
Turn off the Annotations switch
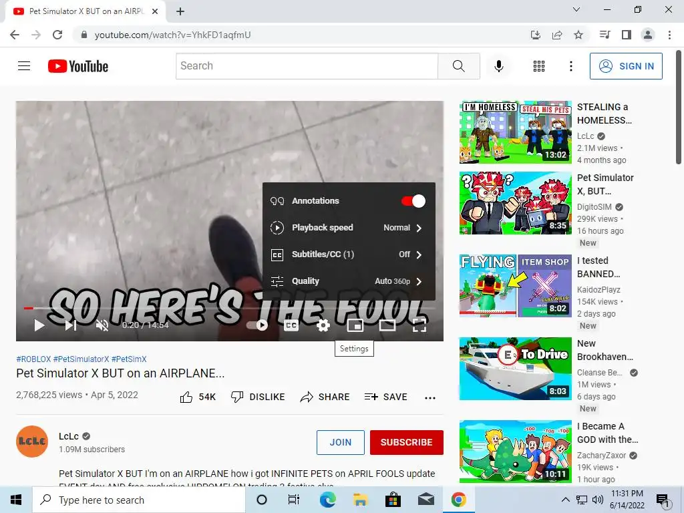[x=413, y=201]
